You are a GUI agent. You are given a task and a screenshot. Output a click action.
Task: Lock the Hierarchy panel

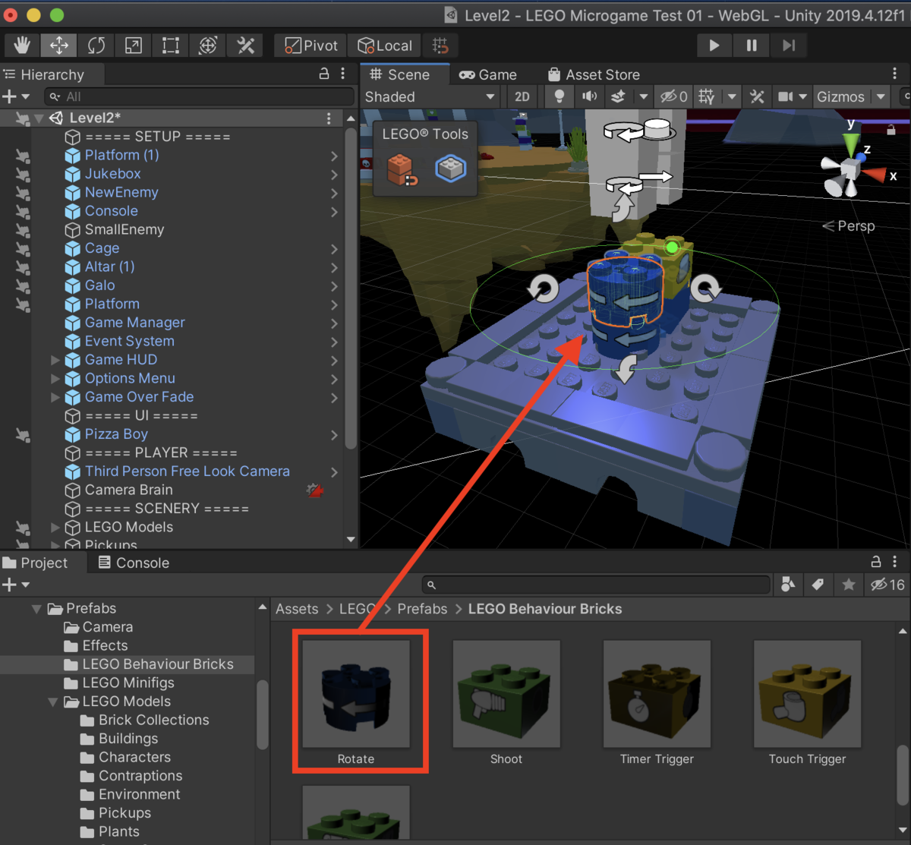[x=324, y=74]
